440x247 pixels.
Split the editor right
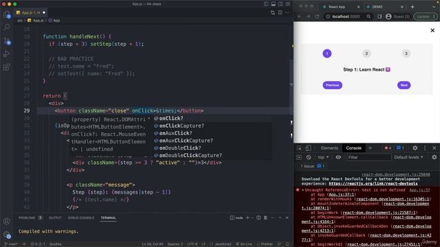click(x=280, y=12)
